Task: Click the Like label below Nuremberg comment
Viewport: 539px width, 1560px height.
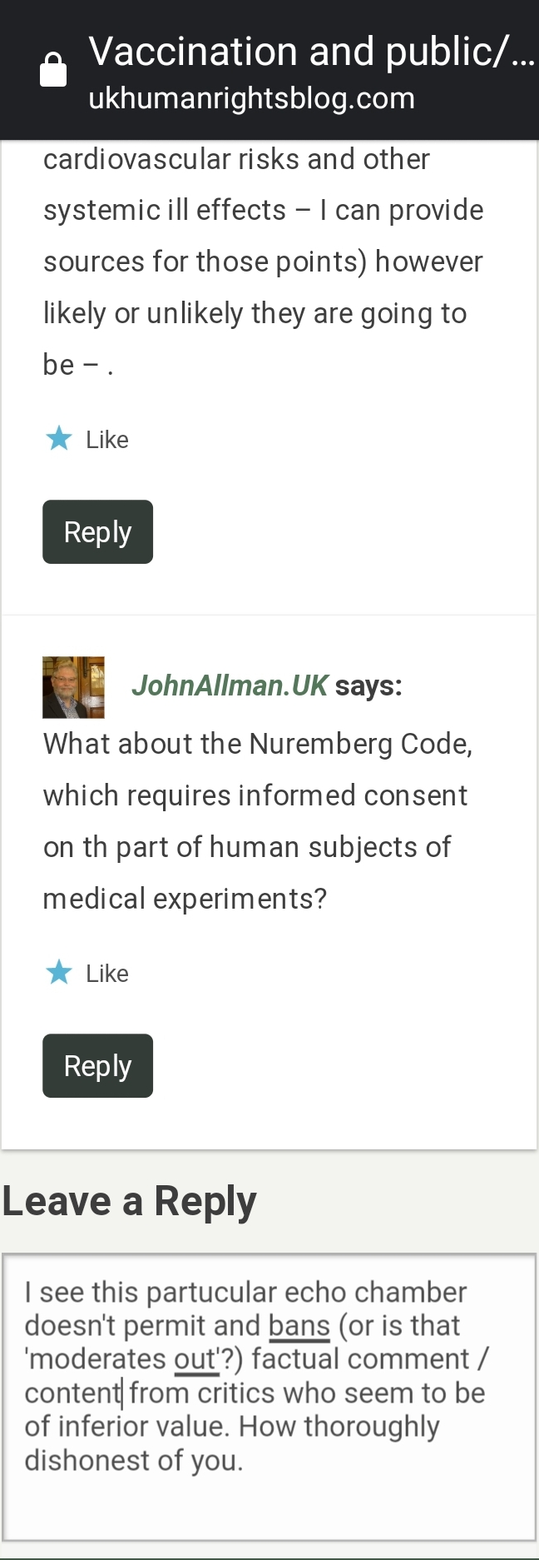Action: 107,974
